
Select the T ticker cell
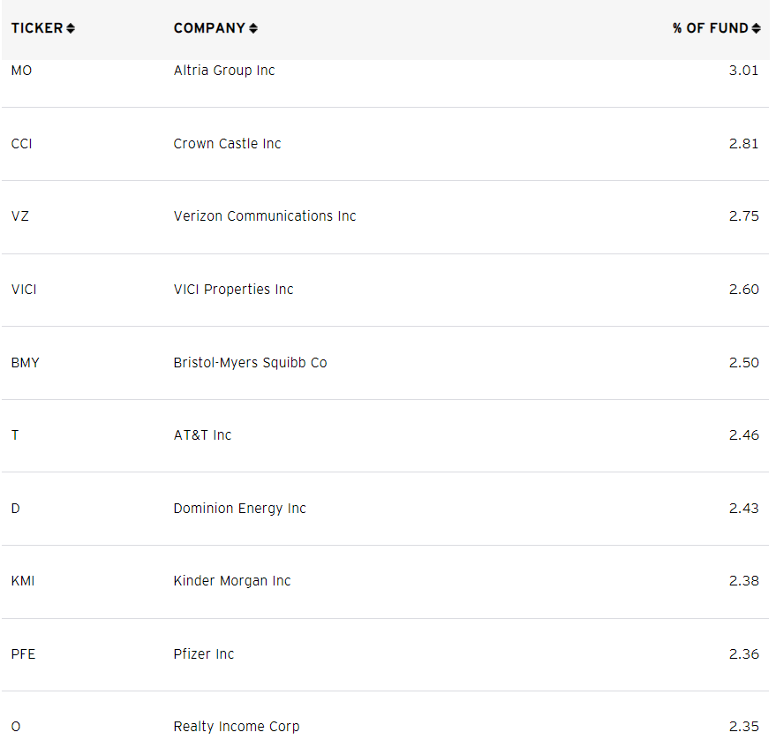click(x=15, y=435)
